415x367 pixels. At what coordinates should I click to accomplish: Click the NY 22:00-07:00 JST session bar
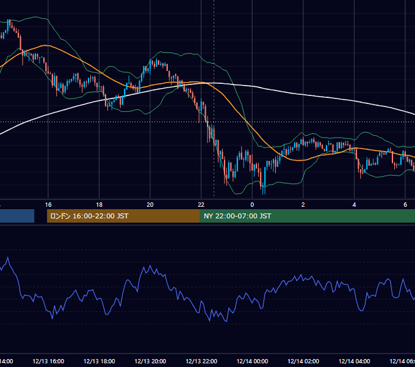tap(307, 216)
